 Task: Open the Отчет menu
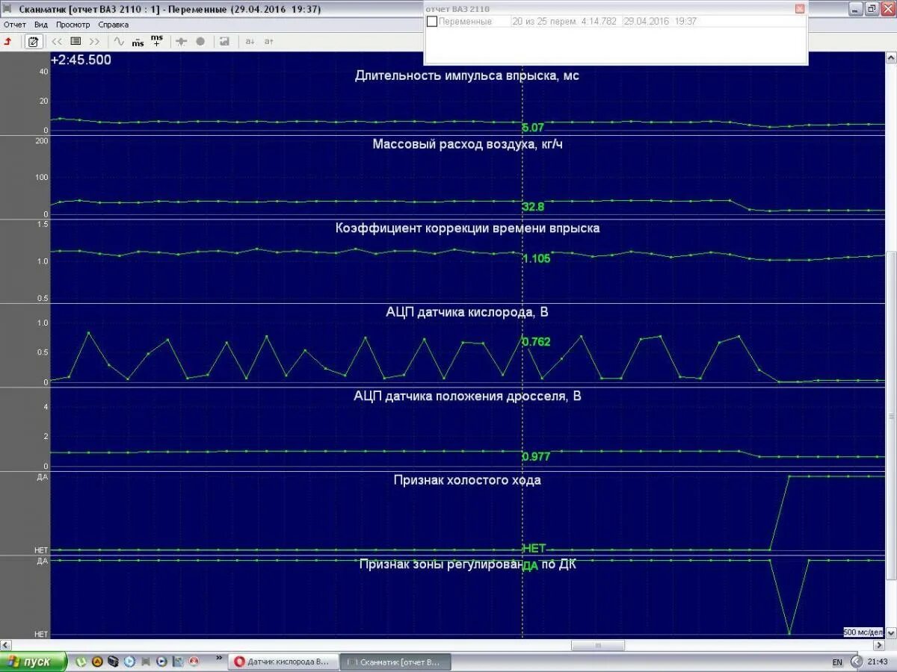click(x=15, y=25)
